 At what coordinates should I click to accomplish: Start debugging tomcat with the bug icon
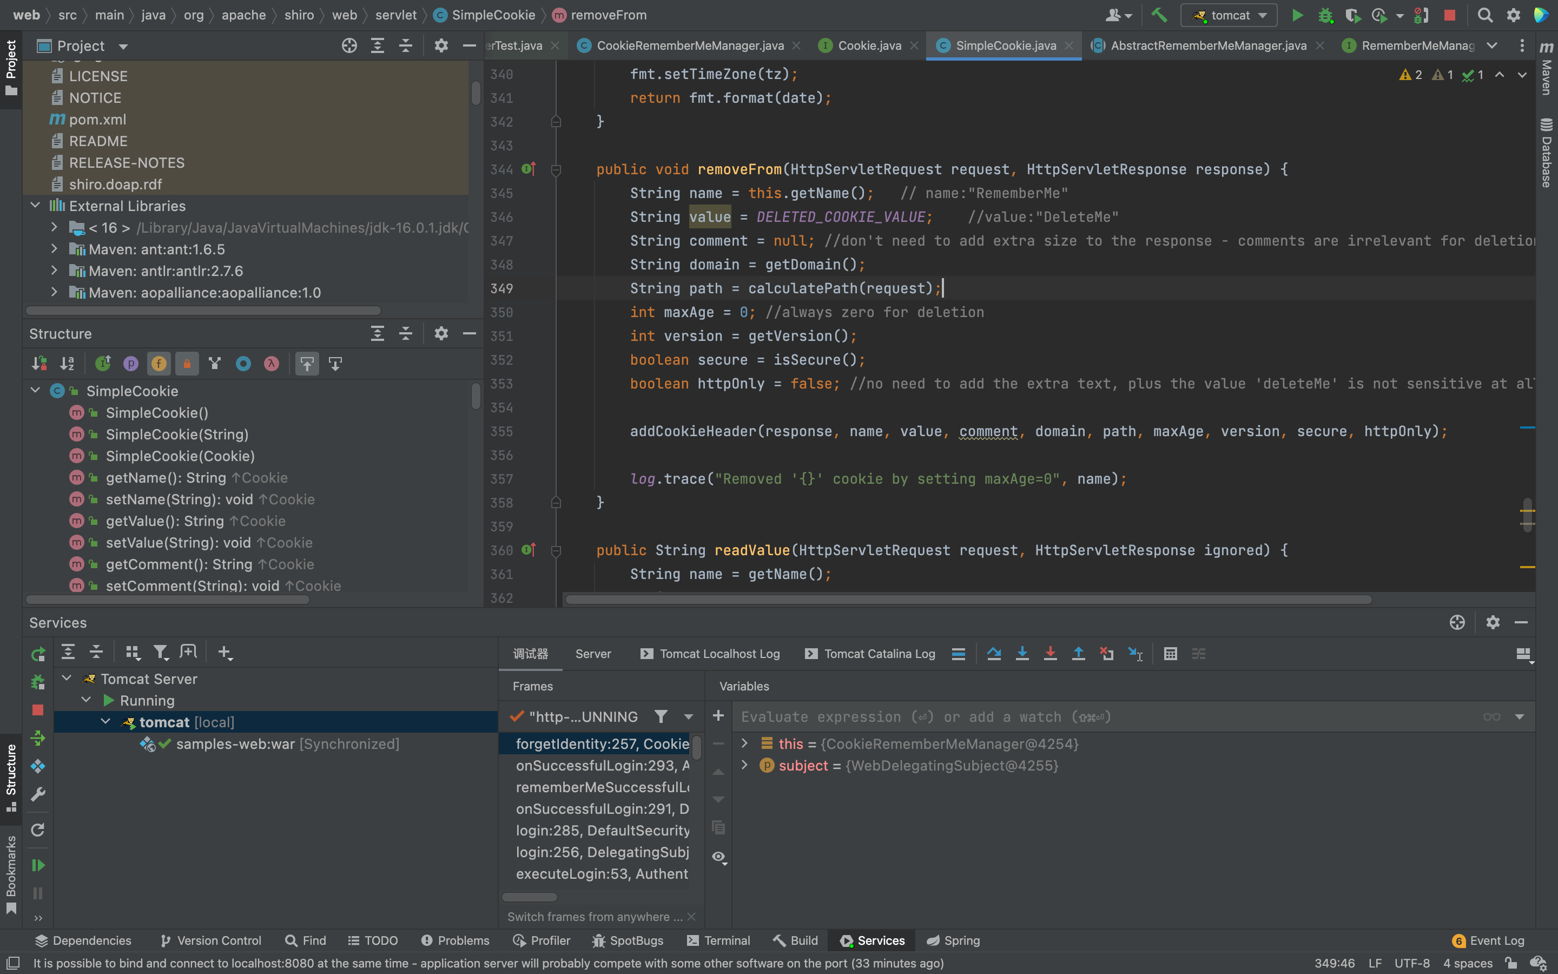[x=1325, y=15]
